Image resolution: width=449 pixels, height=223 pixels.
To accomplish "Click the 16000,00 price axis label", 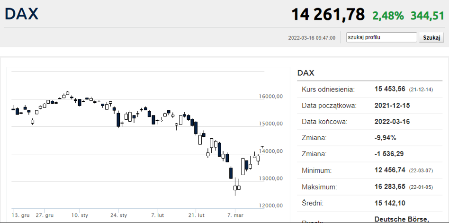I will pyautogui.click(x=271, y=97).
